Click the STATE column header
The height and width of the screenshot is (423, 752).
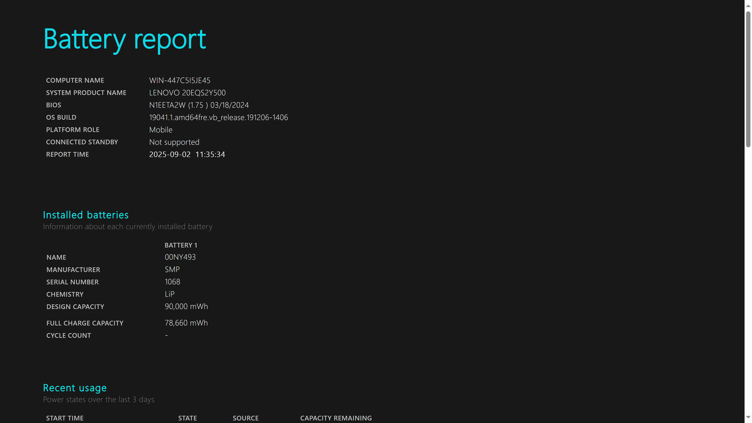coord(188,418)
